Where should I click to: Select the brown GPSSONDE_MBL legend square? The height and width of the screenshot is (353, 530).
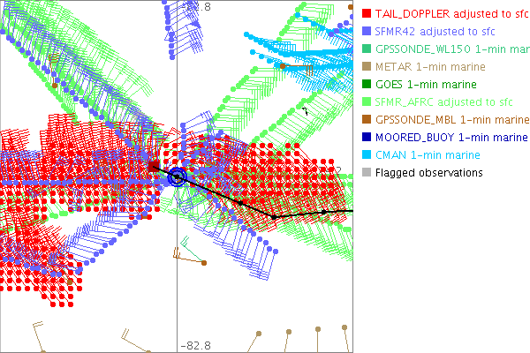pos(367,120)
